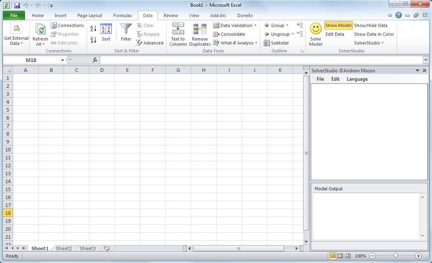Click in the formula bar input

(261, 60)
